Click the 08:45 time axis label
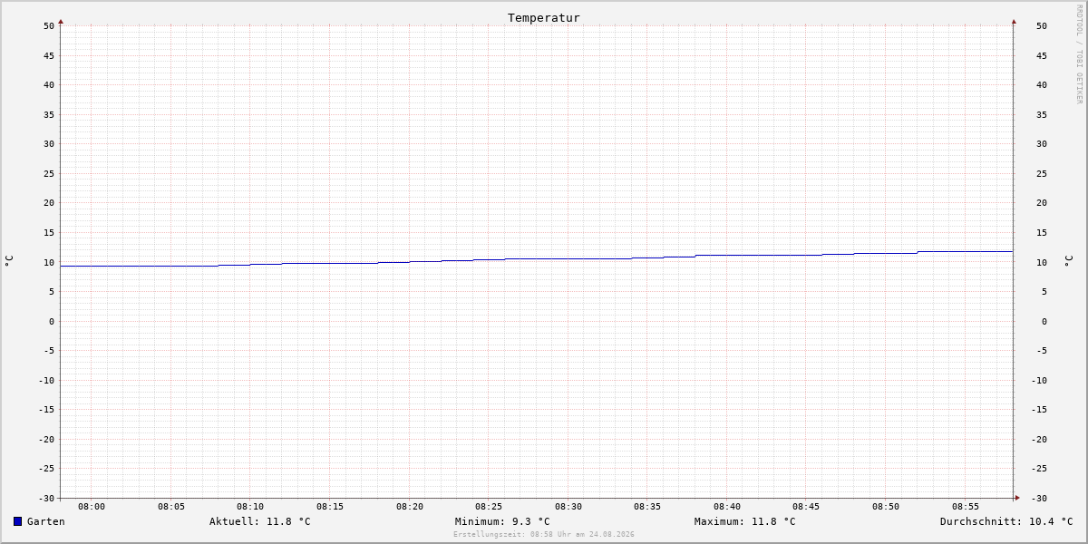The width and height of the screenshot is (1088, 544). pos(807,507)
